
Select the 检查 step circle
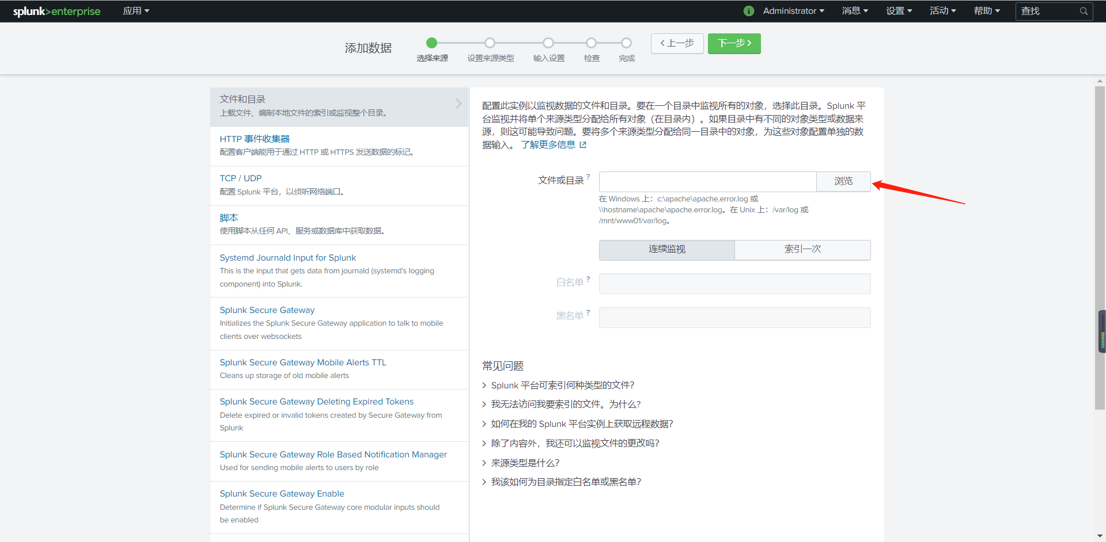[592, 43]
